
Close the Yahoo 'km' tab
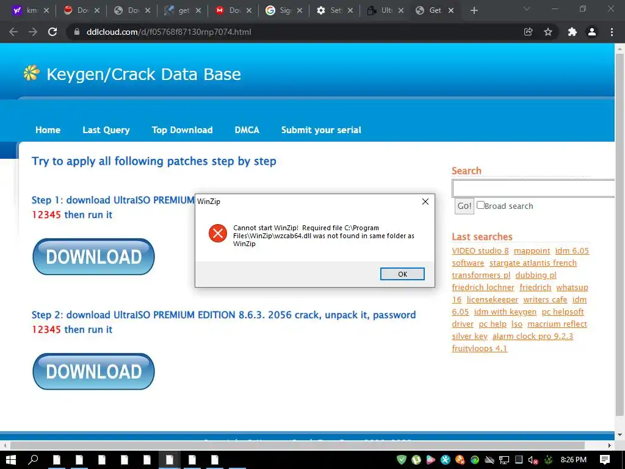click(x=46, y=11)
